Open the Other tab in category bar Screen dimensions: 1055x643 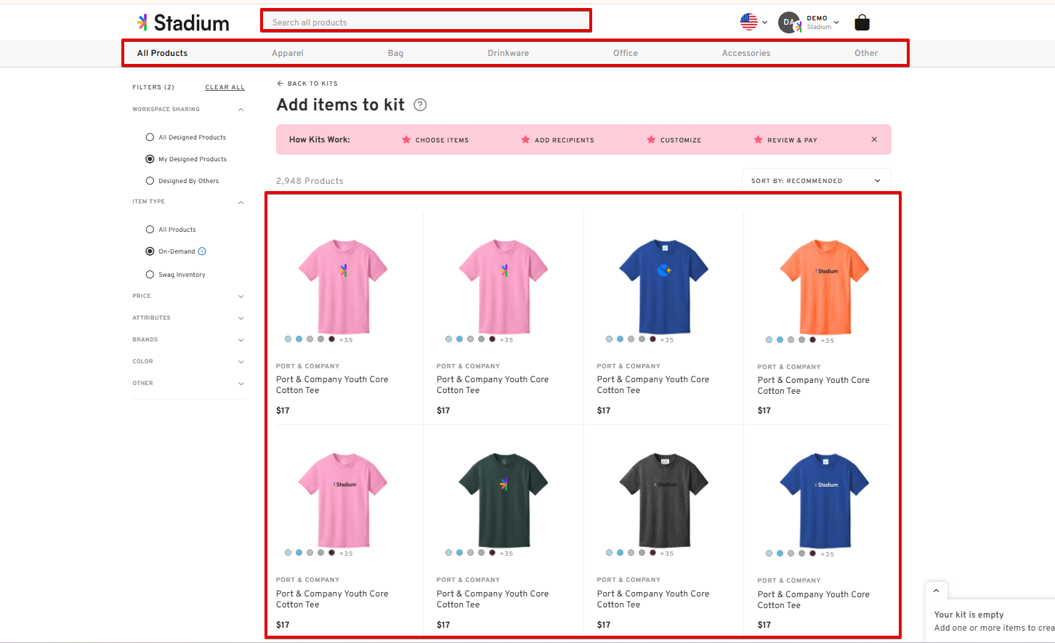coord(866,53)
